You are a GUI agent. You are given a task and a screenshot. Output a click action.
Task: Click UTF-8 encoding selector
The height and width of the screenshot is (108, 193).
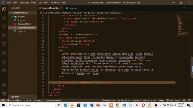coord(146,100)
